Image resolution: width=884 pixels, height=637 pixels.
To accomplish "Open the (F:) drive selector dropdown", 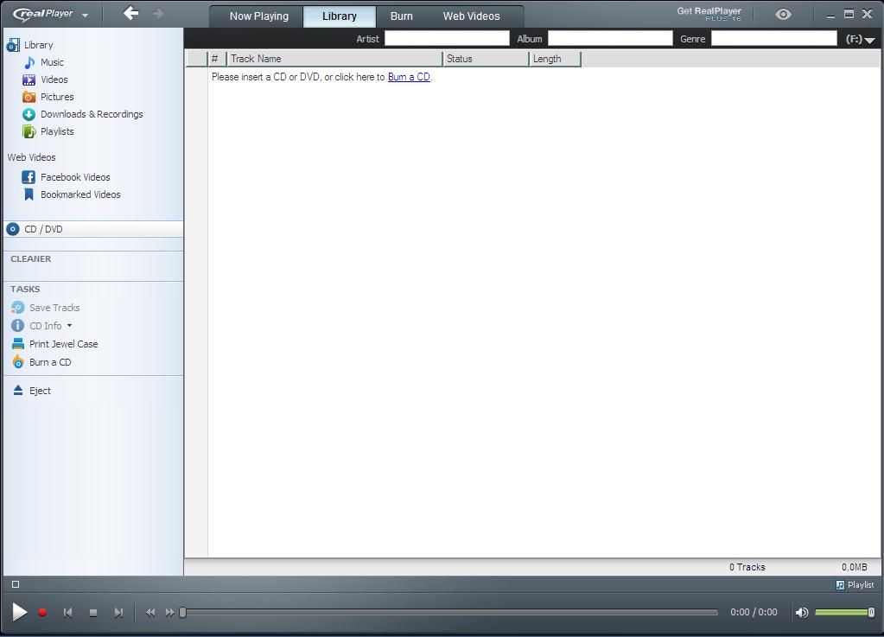I will point(861,40).
